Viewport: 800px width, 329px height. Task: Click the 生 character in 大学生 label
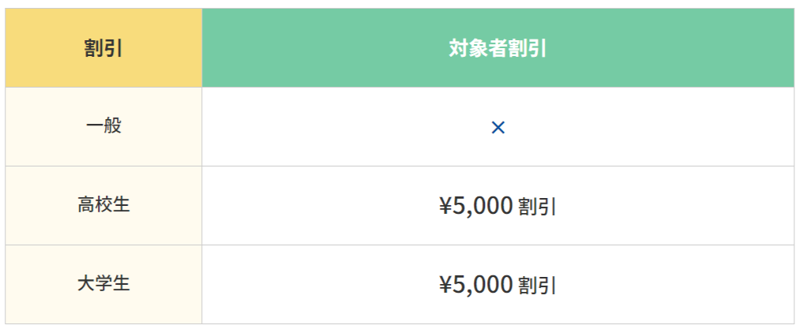(x=121, y=283)
